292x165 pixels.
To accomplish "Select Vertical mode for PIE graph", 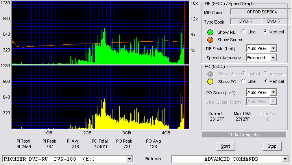I will pos(266,31).
